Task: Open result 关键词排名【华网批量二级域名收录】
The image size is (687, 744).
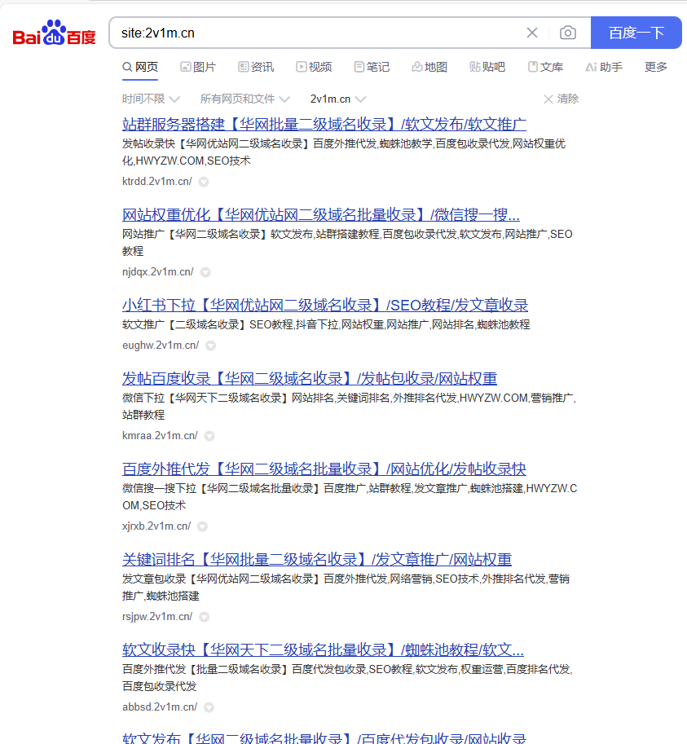Action: 317,559
